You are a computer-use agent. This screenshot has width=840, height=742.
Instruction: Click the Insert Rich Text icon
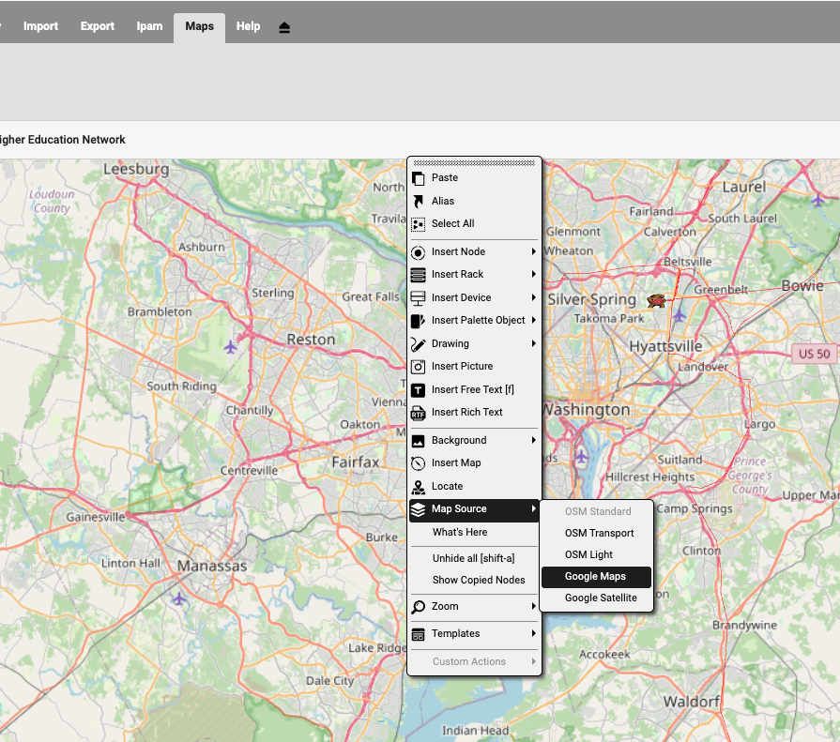(x=419, y=413)
